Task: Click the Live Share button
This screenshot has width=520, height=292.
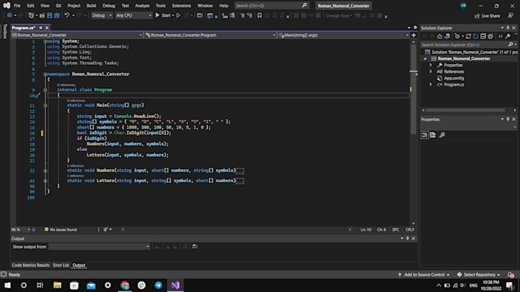Action: pos(487,16)
